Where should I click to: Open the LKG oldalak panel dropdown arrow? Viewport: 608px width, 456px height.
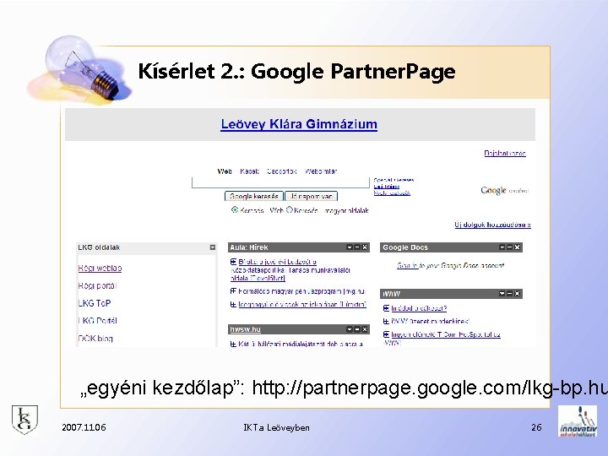213,247
